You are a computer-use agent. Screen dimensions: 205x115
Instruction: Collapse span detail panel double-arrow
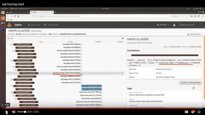123,38
